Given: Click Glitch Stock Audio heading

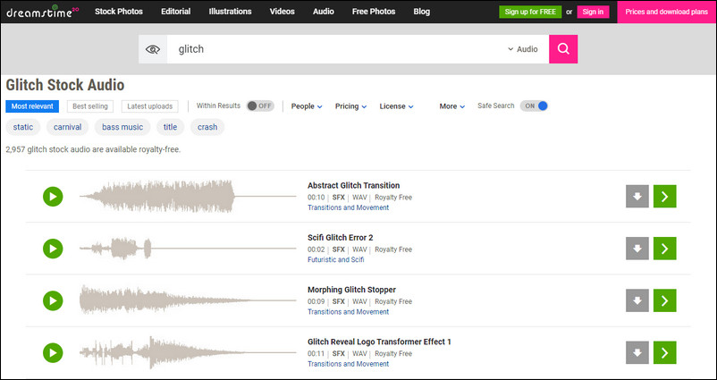Looking at the screenshot, I should [65, 85].
